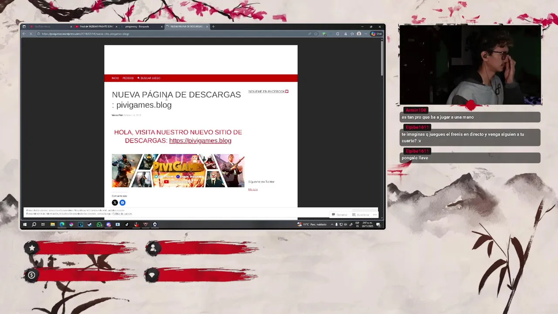The height and width of the screenshot is (314, 558).
Task: Open the BUSCAR JUEGO menu item
Action: coord(149,78)
